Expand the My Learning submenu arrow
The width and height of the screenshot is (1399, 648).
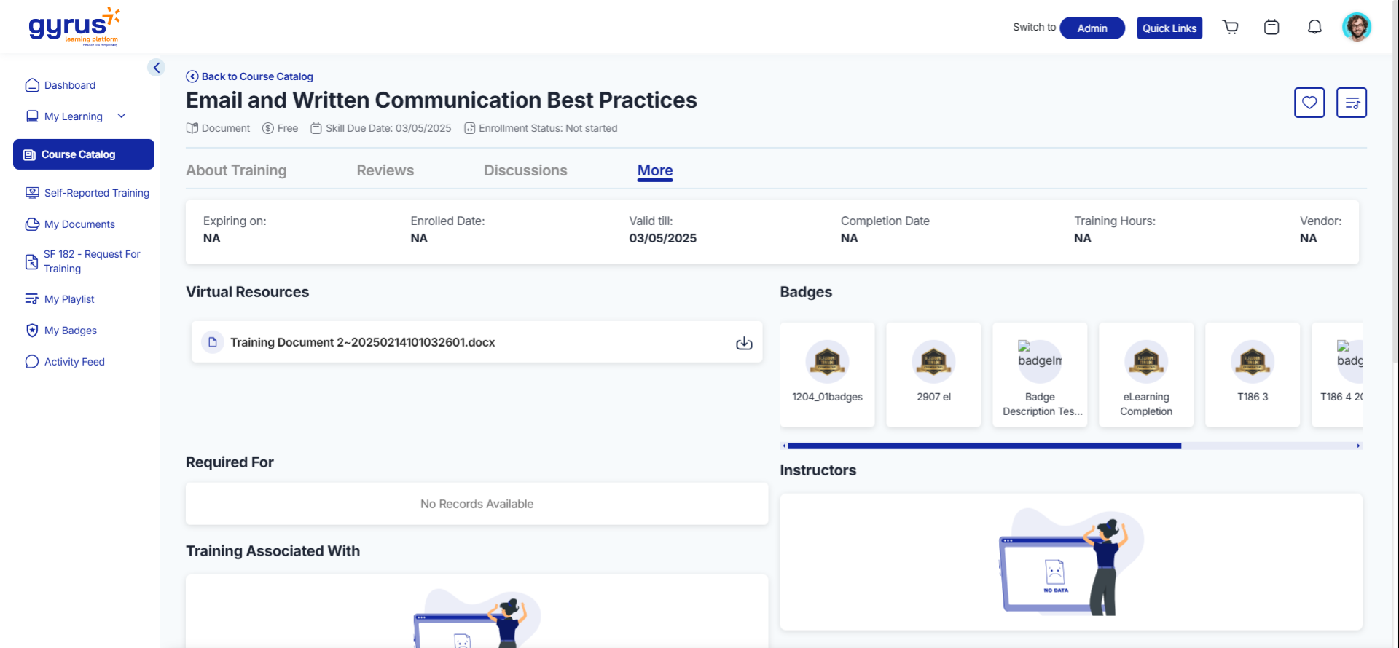122,116
